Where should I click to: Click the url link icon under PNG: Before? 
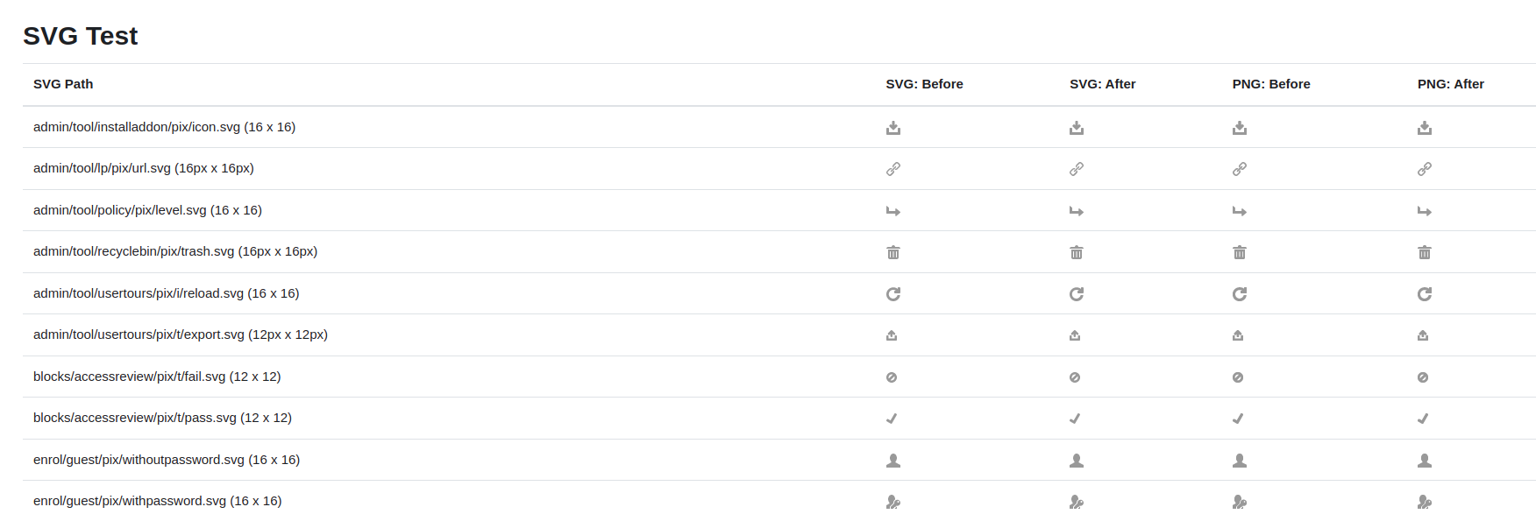(1240, 169)
